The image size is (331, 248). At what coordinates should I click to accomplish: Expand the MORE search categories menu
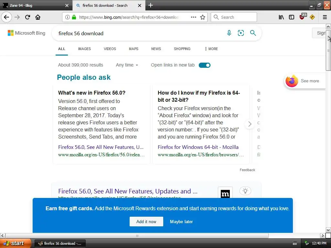click(x=211, y=49)
